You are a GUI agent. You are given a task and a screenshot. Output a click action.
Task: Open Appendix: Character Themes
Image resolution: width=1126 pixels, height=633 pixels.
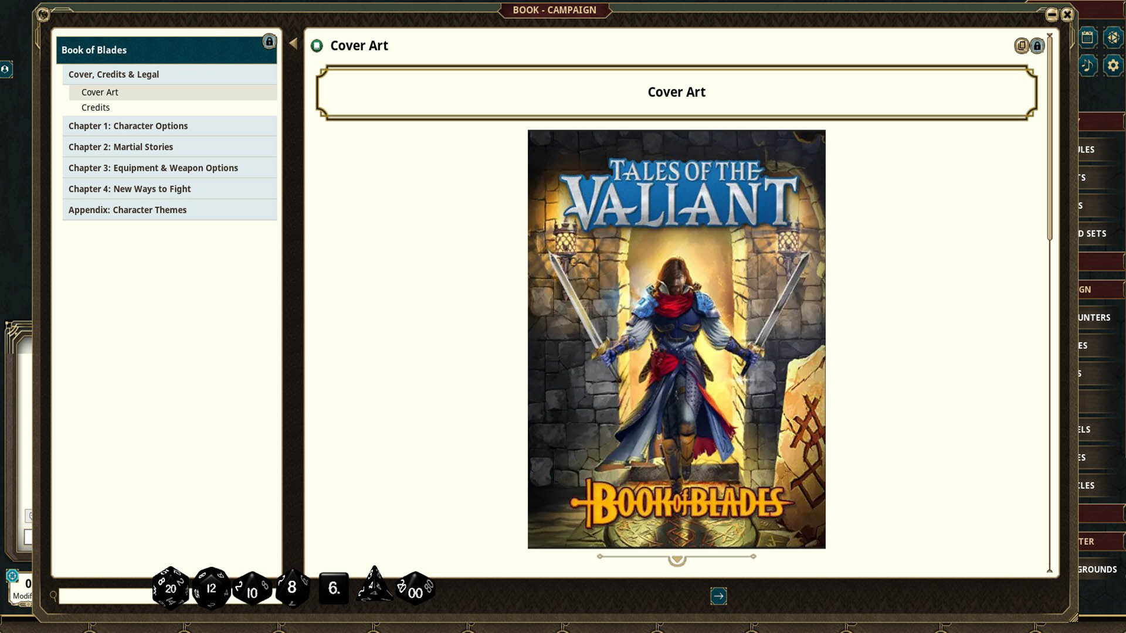point(127,209)
